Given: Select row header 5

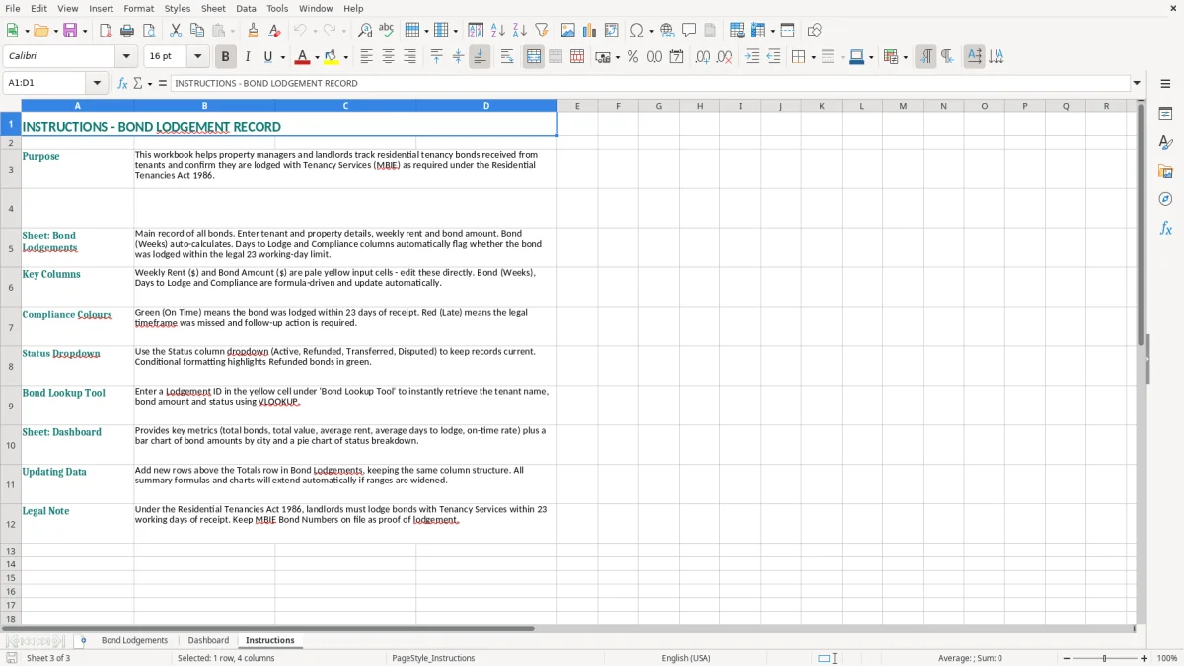Looking at the screenshot, I should pos(11,248).
